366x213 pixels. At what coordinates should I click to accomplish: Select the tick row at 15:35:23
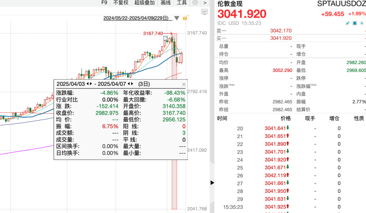point(290,207)
